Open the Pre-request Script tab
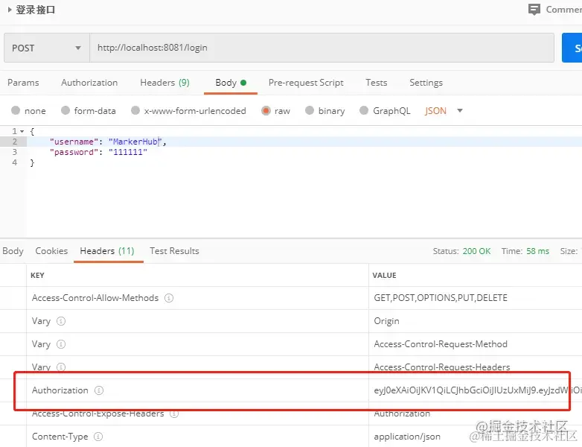582x447 pixels. 306,83
